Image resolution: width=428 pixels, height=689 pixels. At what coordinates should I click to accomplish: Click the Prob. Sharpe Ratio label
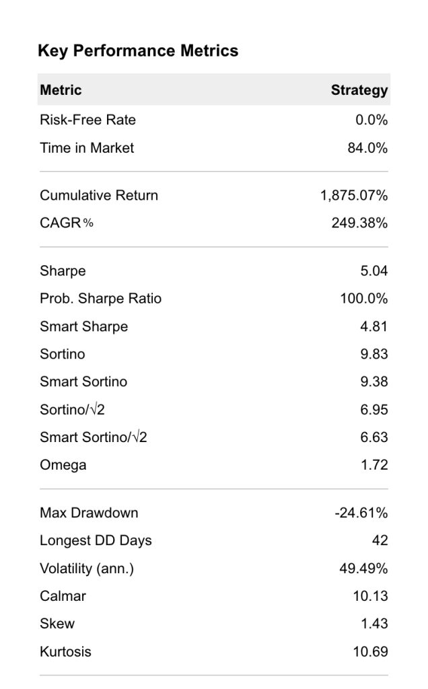pos(101,299)
